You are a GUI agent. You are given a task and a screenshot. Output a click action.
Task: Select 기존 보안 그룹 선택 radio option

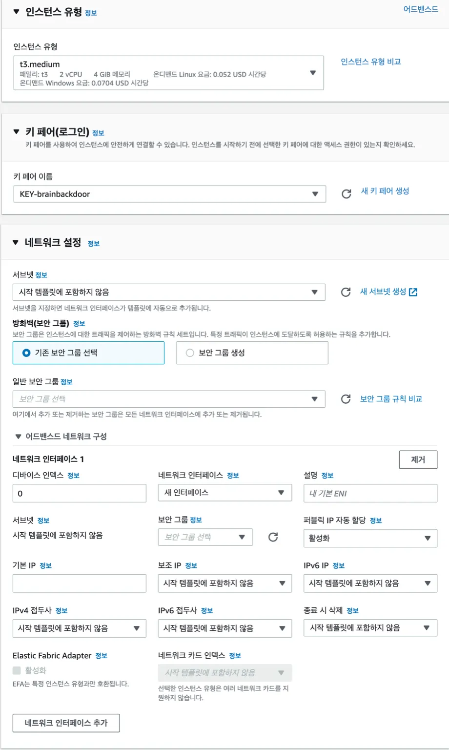[27, 353]
